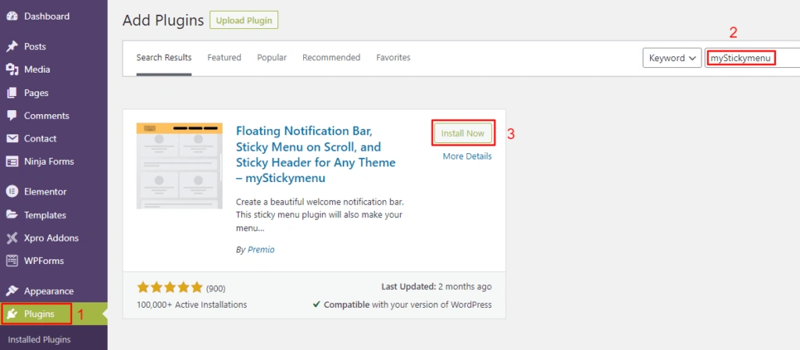
Task: Open the Keyword search type dropdown
Action: 671,58
